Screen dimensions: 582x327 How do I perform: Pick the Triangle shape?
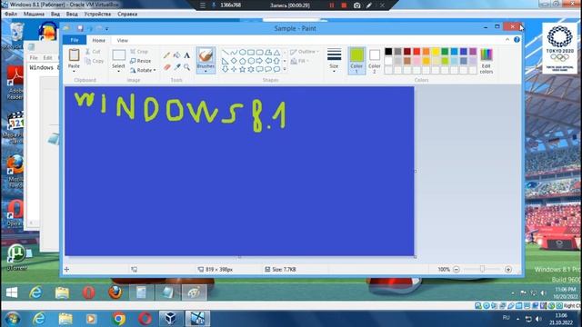click(x=276, y=53)
